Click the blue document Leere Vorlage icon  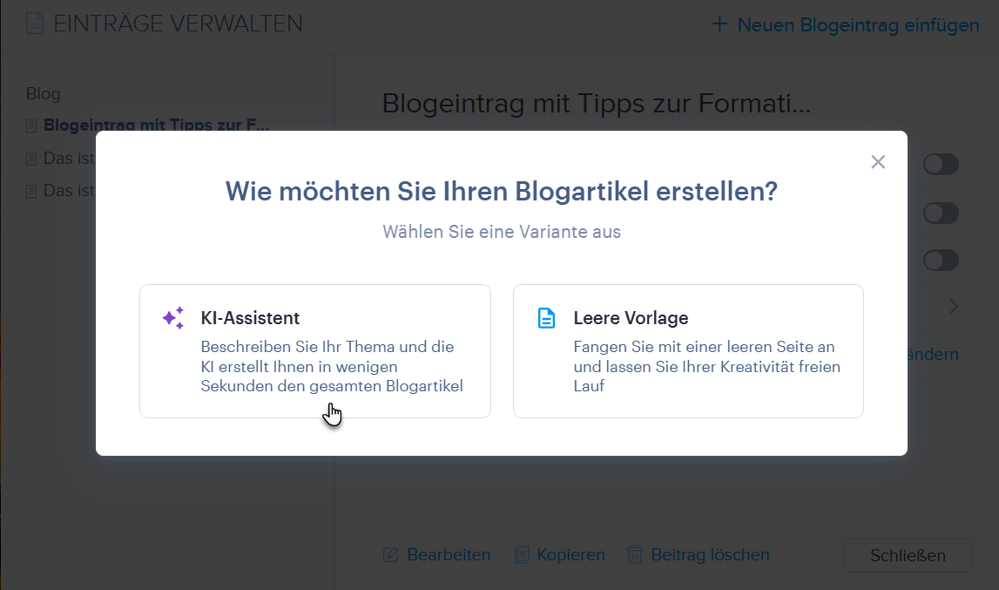(547, 317)
